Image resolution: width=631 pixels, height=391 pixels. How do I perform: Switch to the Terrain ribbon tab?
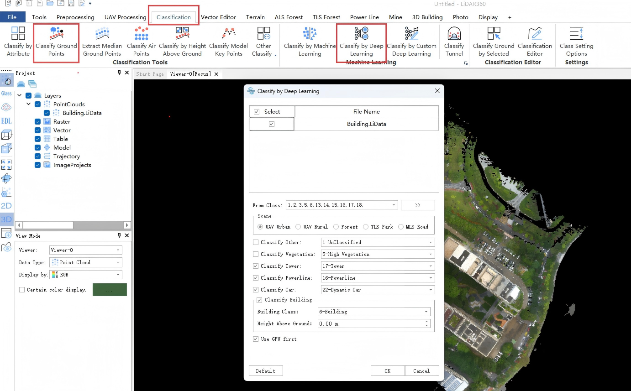coord(255,17)
